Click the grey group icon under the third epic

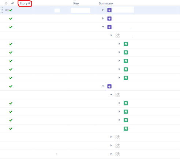(x=117, y=36)
